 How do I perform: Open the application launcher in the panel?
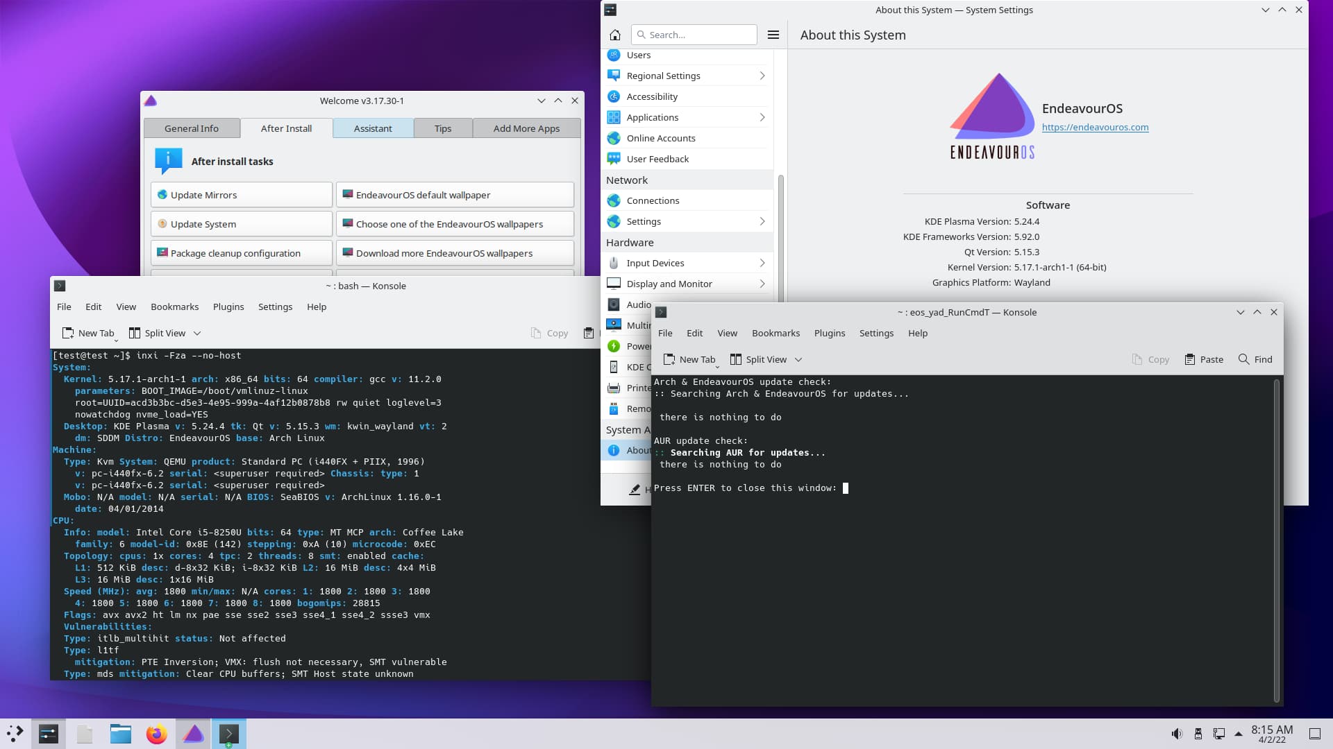pyautogui.click(x=15, y=734)
